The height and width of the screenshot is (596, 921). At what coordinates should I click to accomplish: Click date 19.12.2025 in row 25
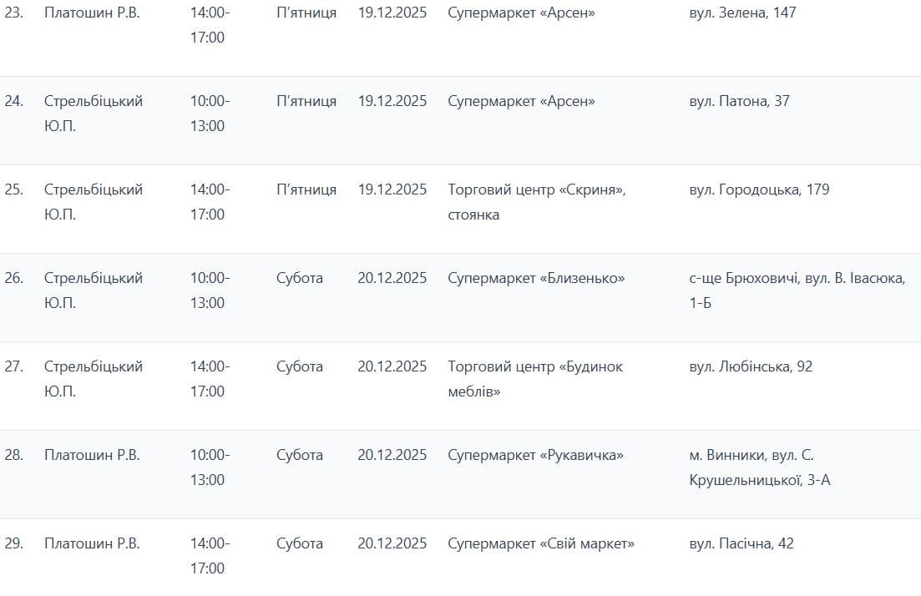point(392,189)
